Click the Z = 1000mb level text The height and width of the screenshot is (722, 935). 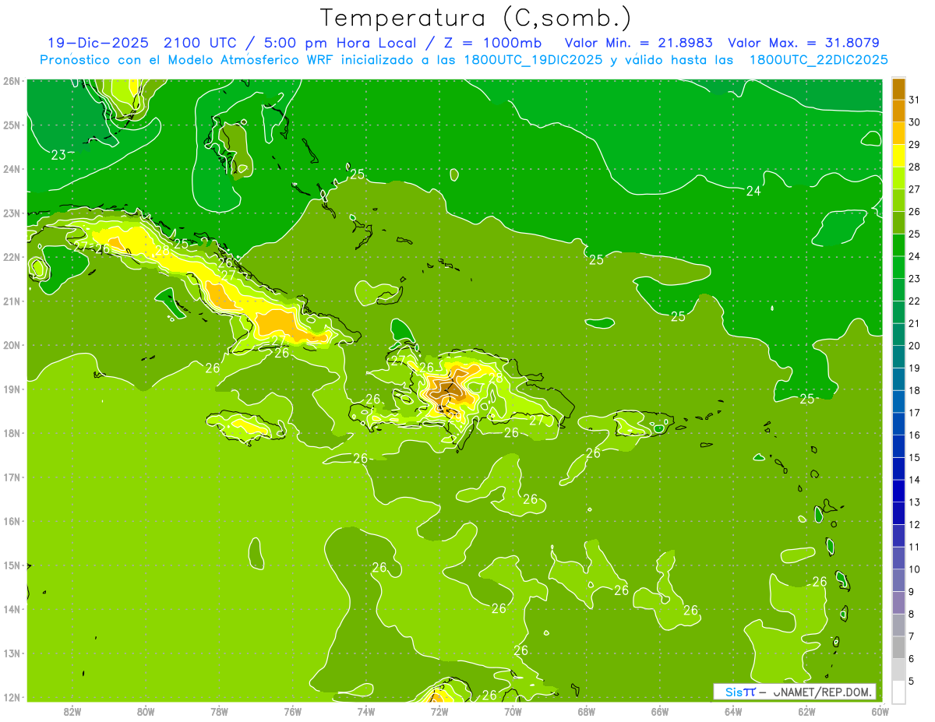492,43
